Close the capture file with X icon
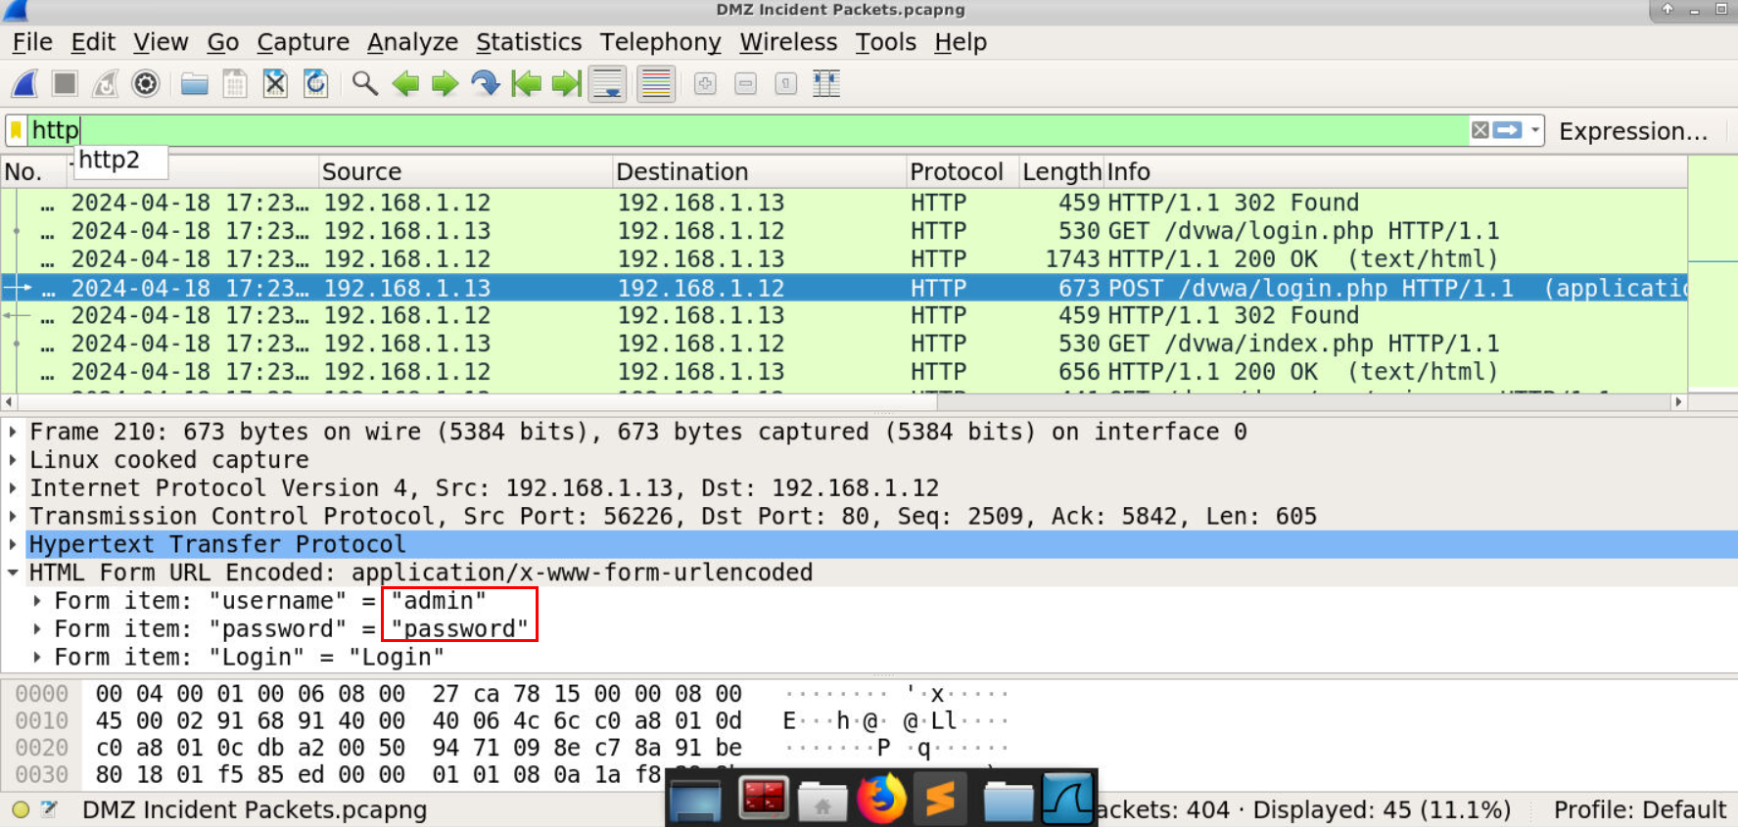1738x827 pixels. click(275, 84)
